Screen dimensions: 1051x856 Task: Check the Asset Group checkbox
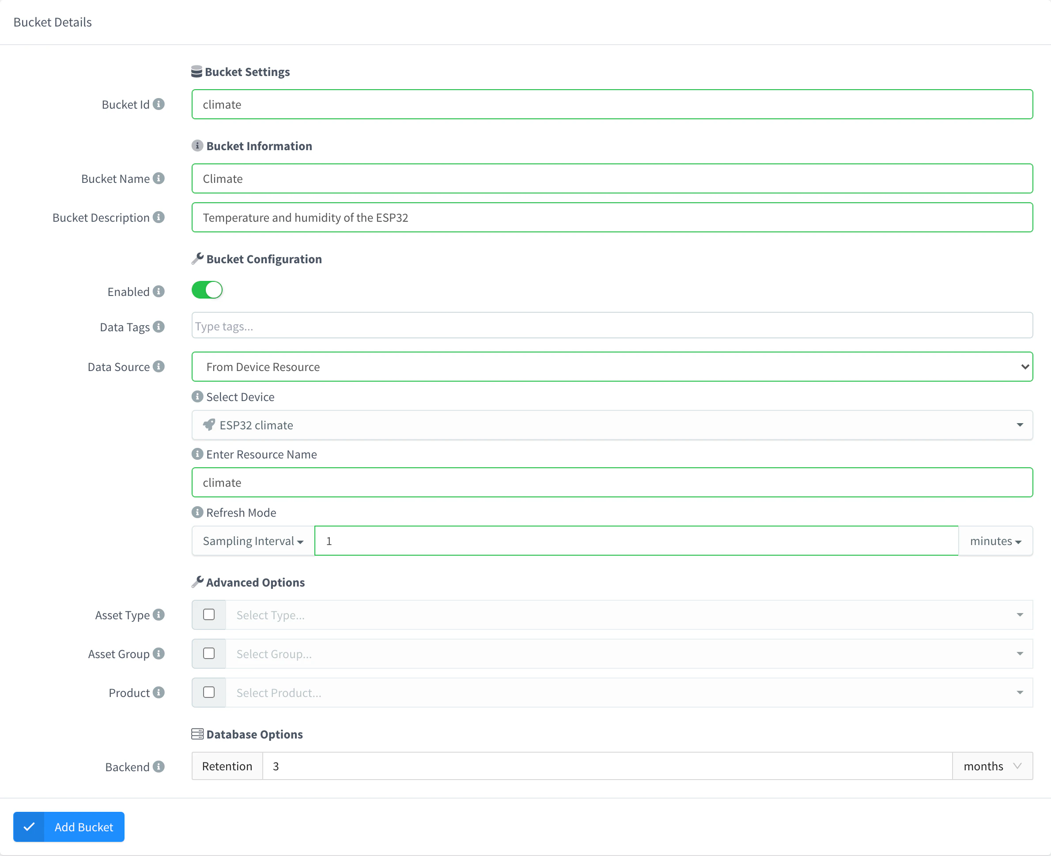point(209,653)
